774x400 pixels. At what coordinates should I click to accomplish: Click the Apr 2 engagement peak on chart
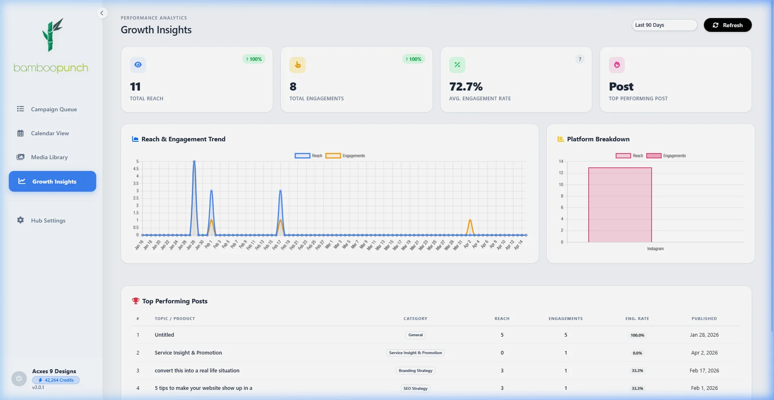click(x=470, y=220)
